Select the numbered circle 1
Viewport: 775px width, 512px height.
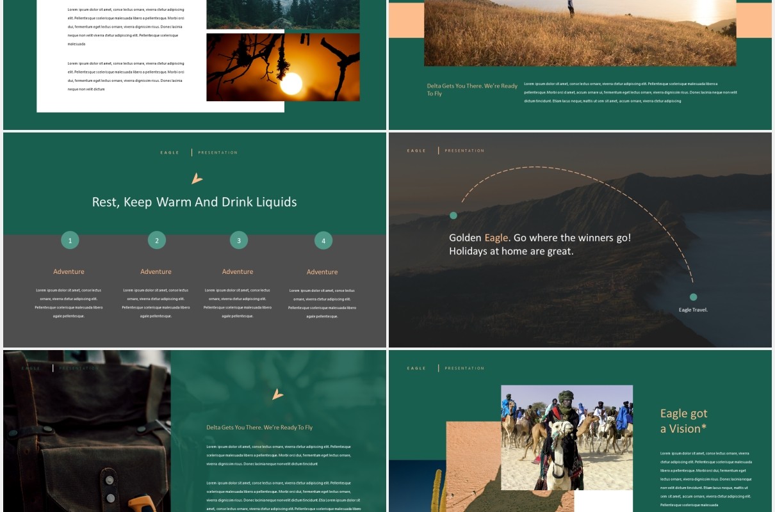click(x=70, y=240)
